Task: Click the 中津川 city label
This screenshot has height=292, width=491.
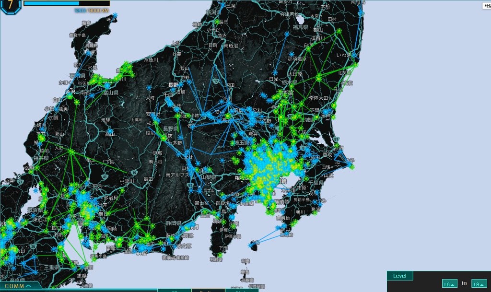Action: [x=127, y=182]
